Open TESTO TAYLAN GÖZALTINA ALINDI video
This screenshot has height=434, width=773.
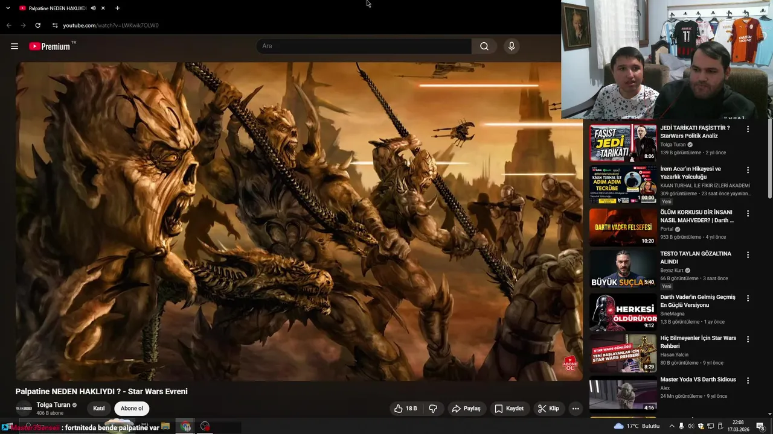(x=696, y=258)
